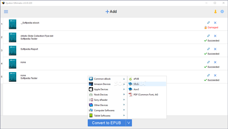Select Sony eReader menu entry

pos(107,100)
